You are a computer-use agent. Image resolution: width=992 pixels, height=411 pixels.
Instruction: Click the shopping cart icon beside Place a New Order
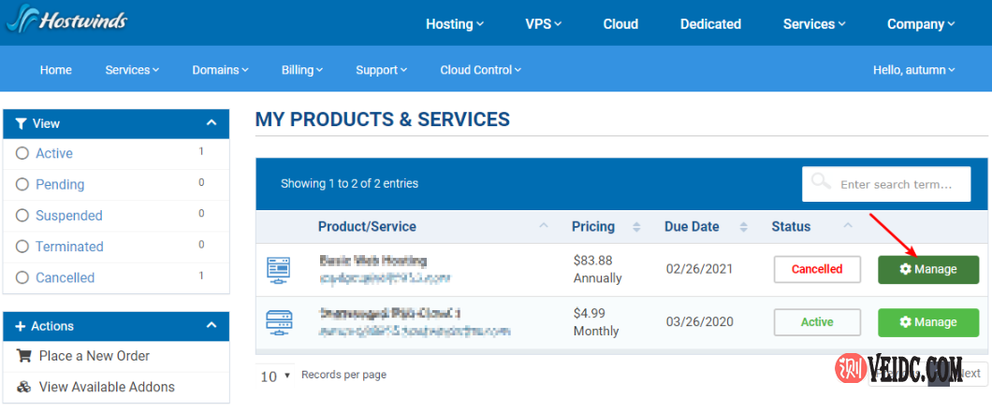(23, 356)
